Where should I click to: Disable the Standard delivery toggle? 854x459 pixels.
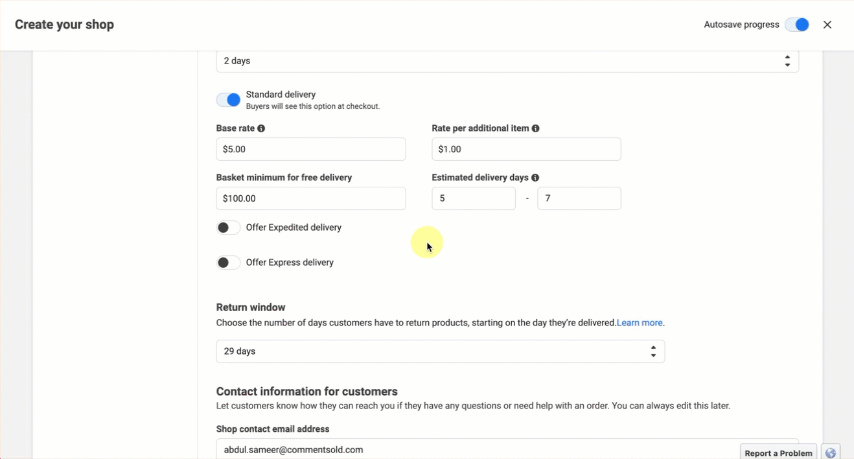pyautogui.click(x=228, y=100)
